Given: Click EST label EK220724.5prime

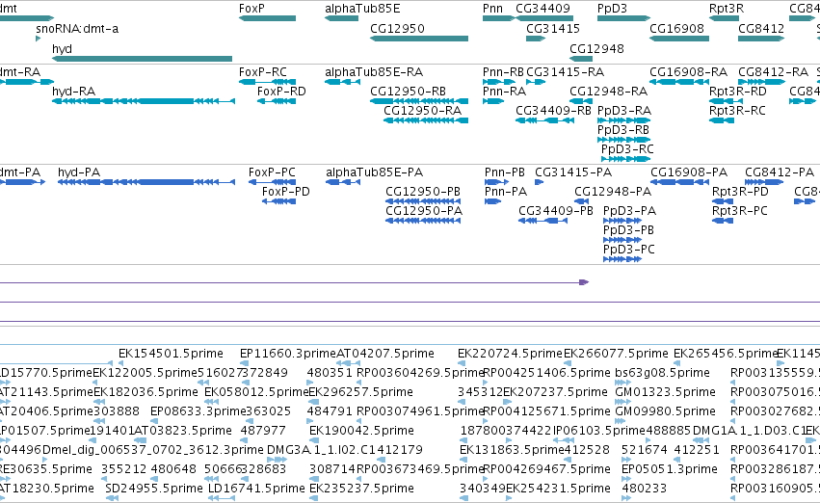Looking at the screenshot, I should (x=510, y=354).
